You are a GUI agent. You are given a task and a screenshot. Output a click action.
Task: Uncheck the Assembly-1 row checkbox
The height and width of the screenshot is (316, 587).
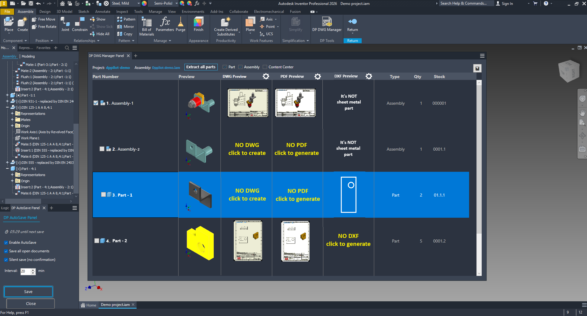click(96, 103)
